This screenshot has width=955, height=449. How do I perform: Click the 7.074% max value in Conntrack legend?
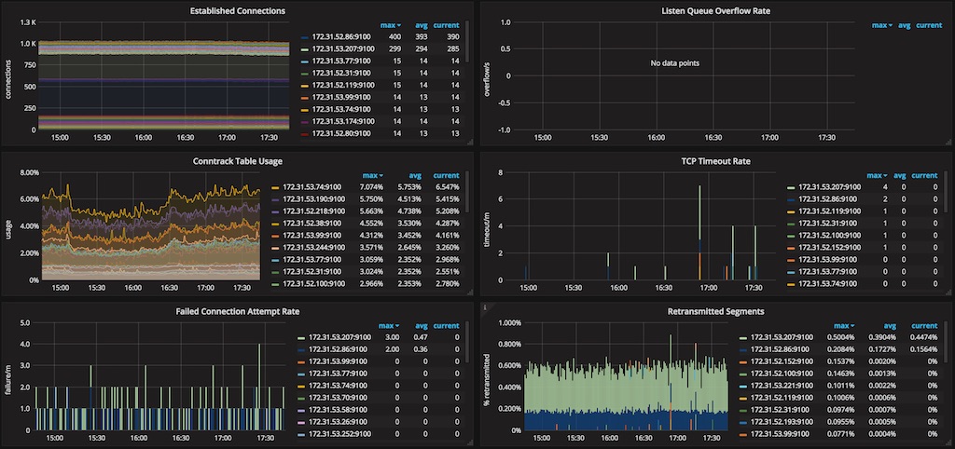371,187
